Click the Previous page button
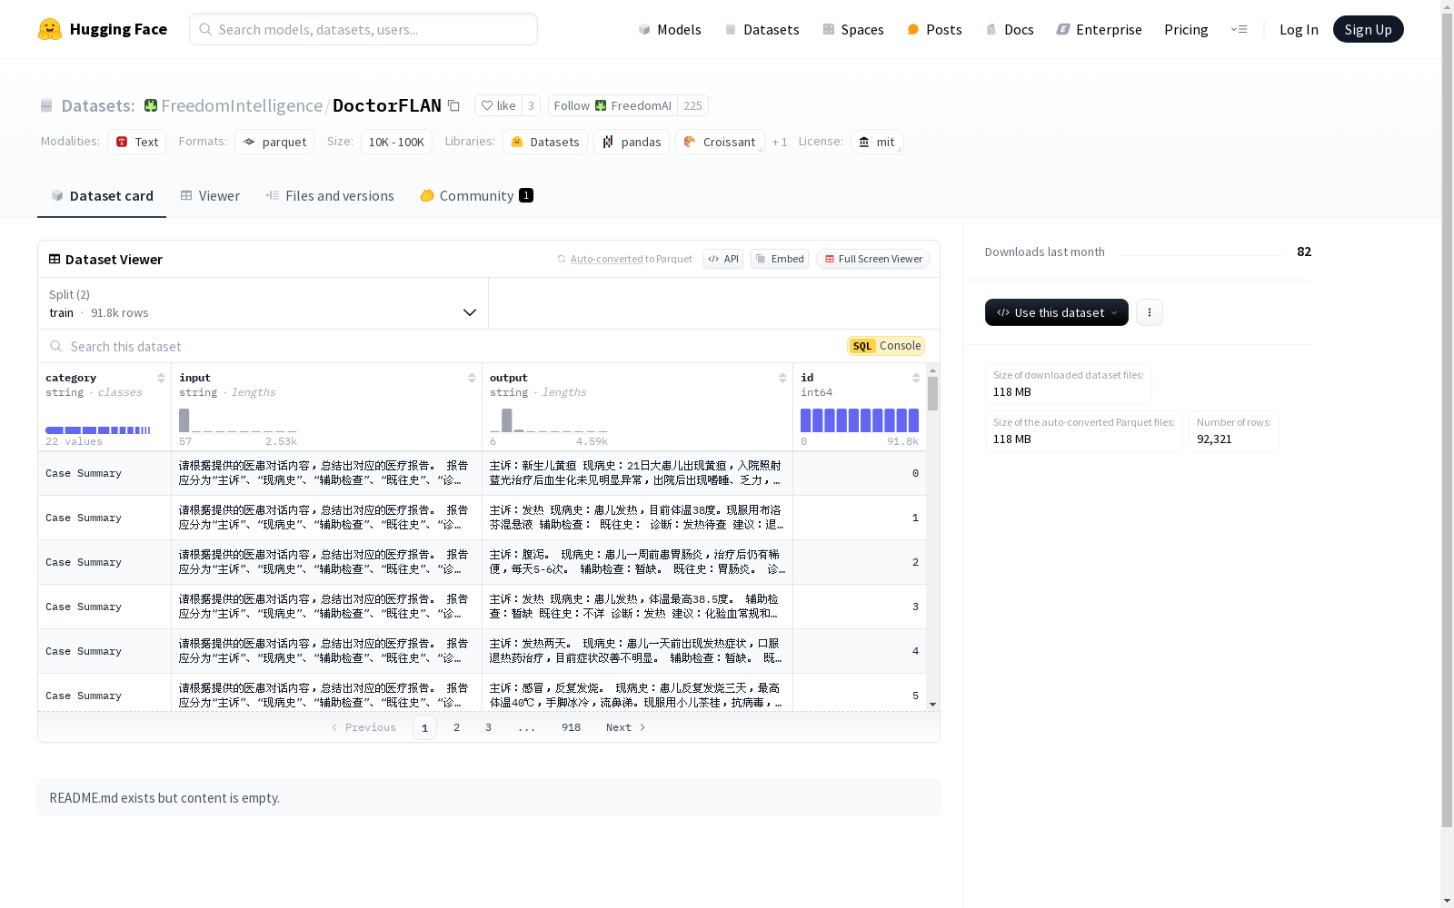The image size is (1454, 908). pos(363,727)
